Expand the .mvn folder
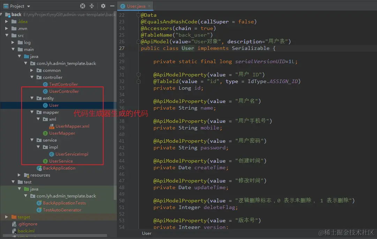This screenshot has width=377, height=239. tap(7, 28)
